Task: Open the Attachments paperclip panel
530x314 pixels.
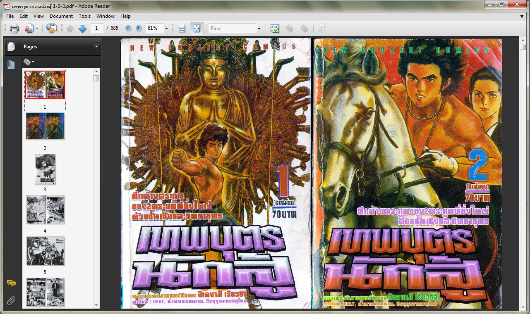Action: (x=11, y=300)
